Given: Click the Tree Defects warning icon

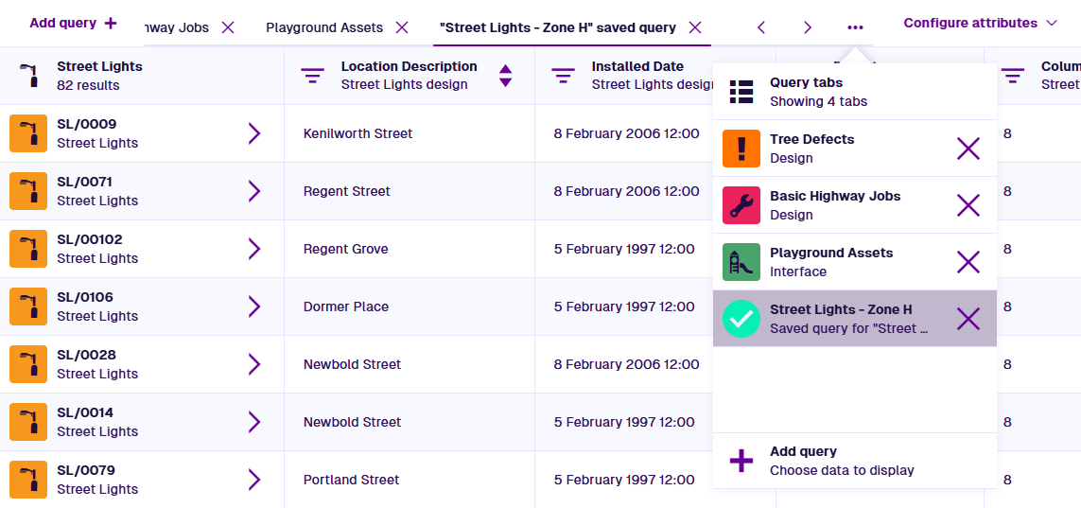Looking at the screenshot, I should pos(741,149).
